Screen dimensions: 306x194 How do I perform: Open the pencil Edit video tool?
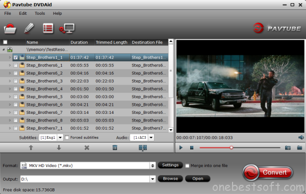tap(29, 28)
